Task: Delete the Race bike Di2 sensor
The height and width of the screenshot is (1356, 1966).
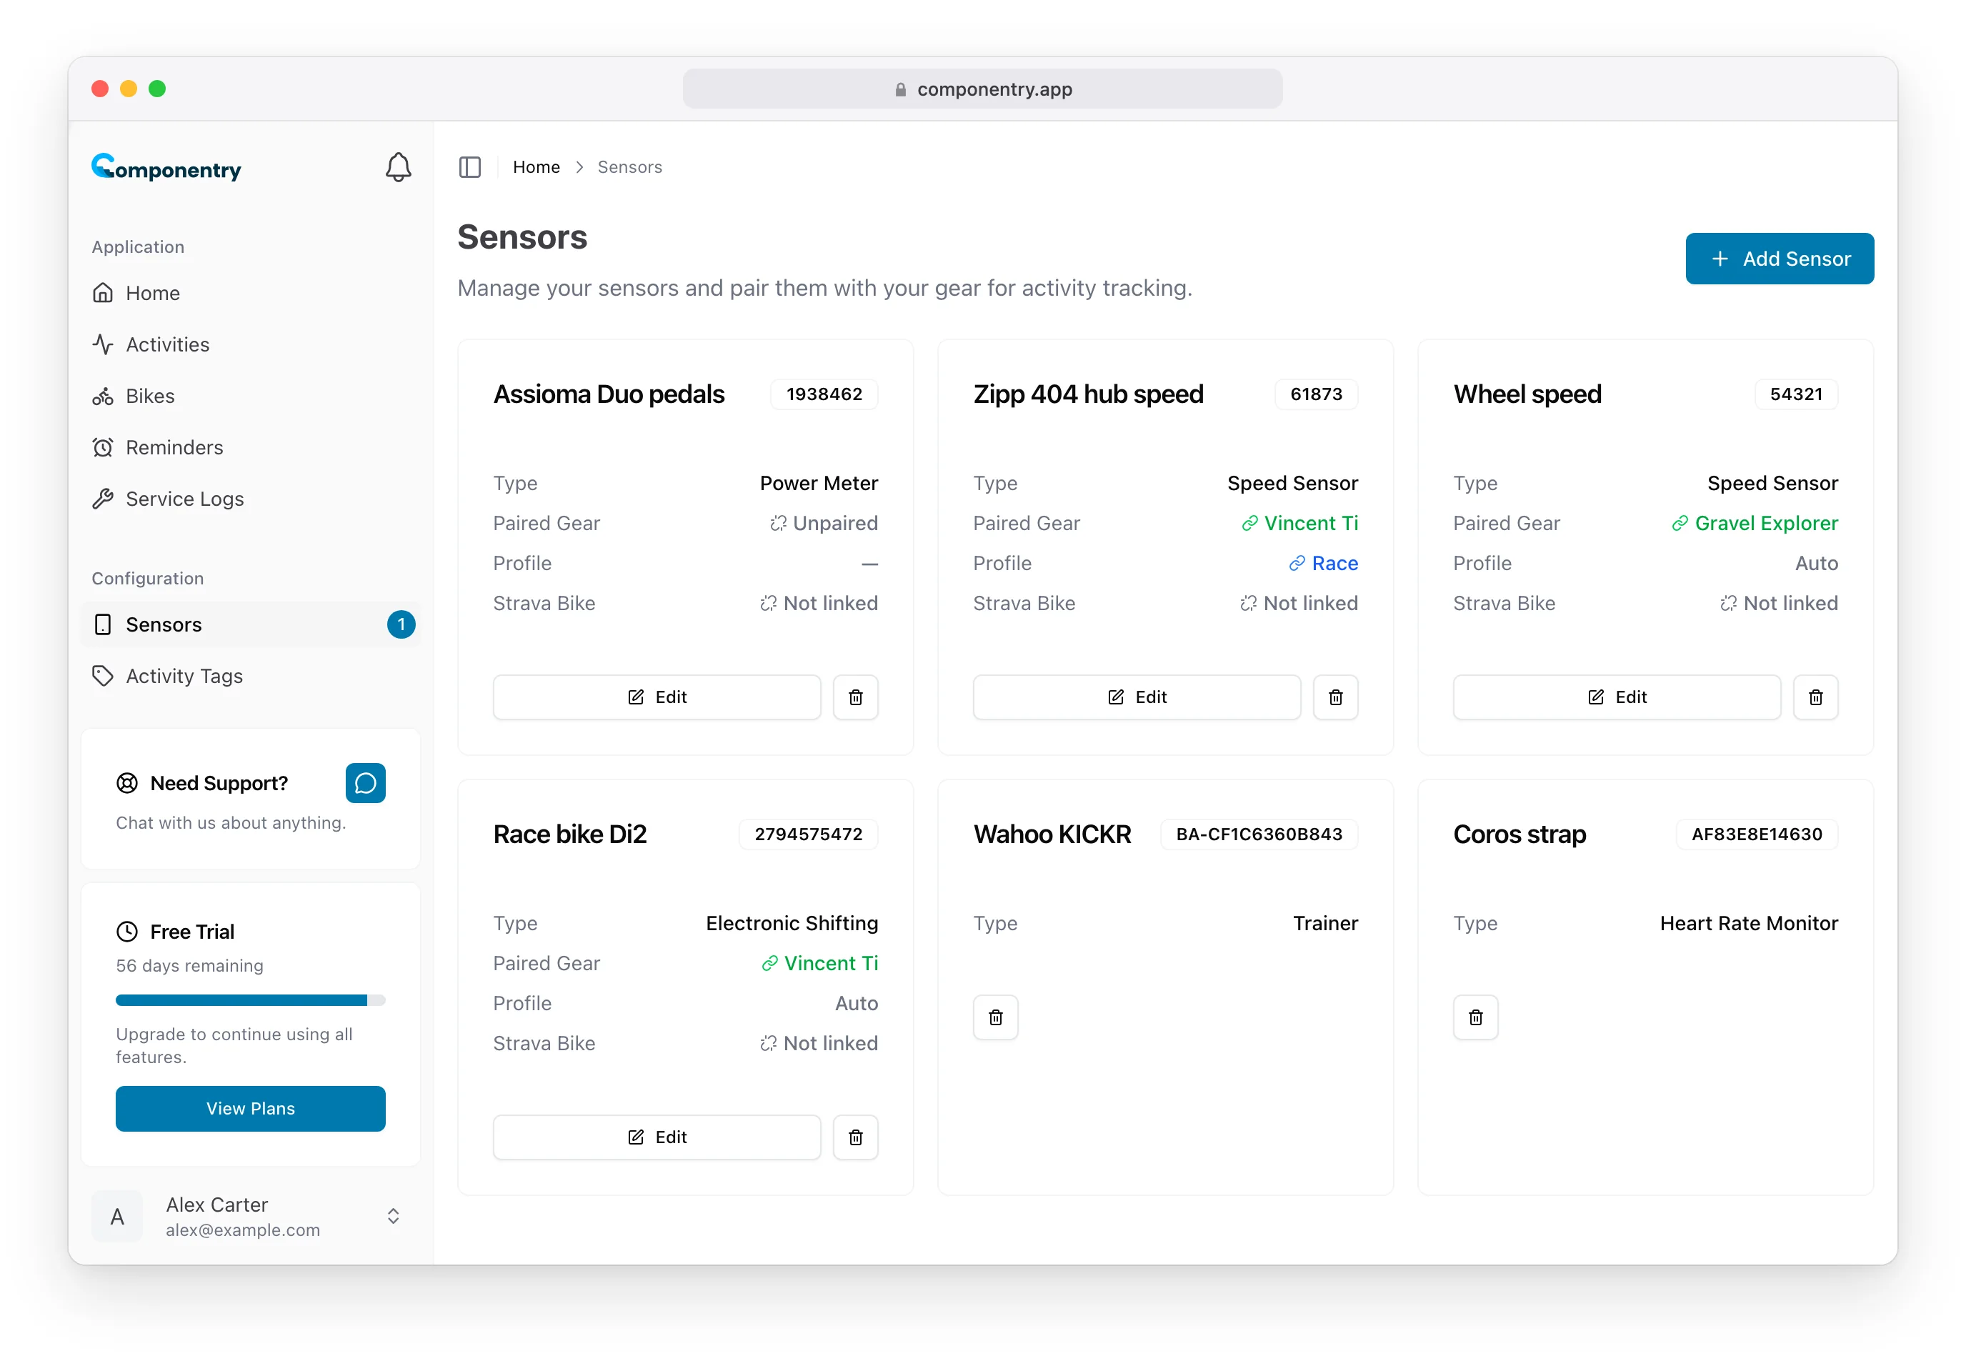Action: coord(856,1137)
